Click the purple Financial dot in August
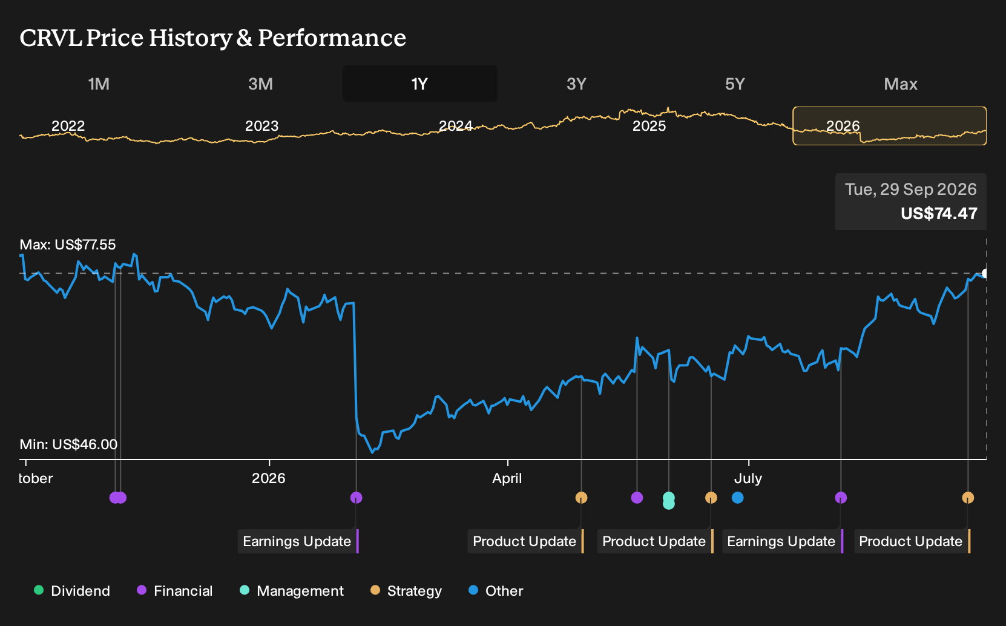The image size is (1006, 626). [x=841, y=498]
